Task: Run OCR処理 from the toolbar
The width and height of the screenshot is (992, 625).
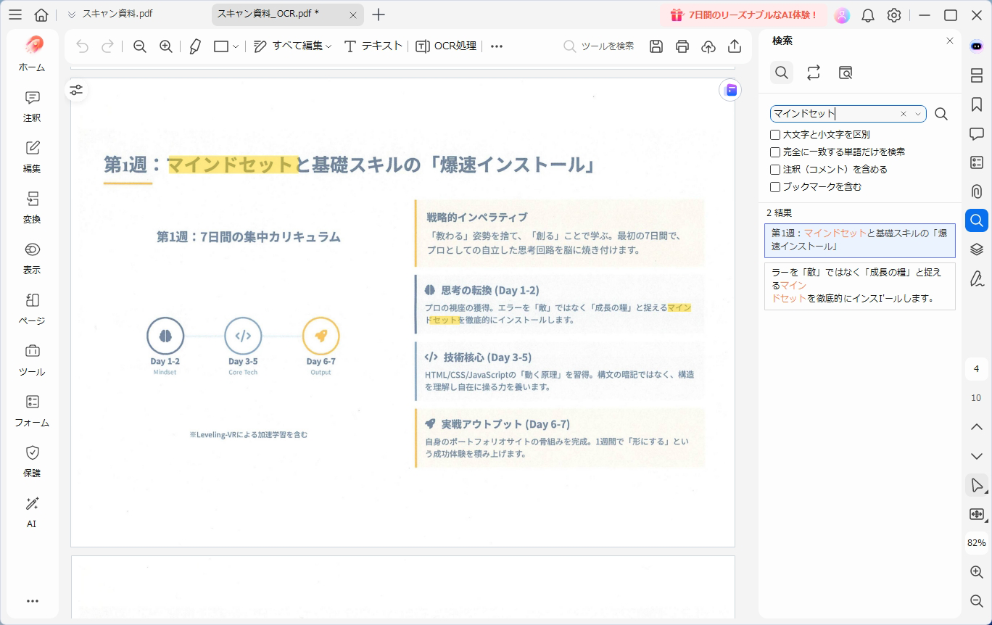Action: 446,46
